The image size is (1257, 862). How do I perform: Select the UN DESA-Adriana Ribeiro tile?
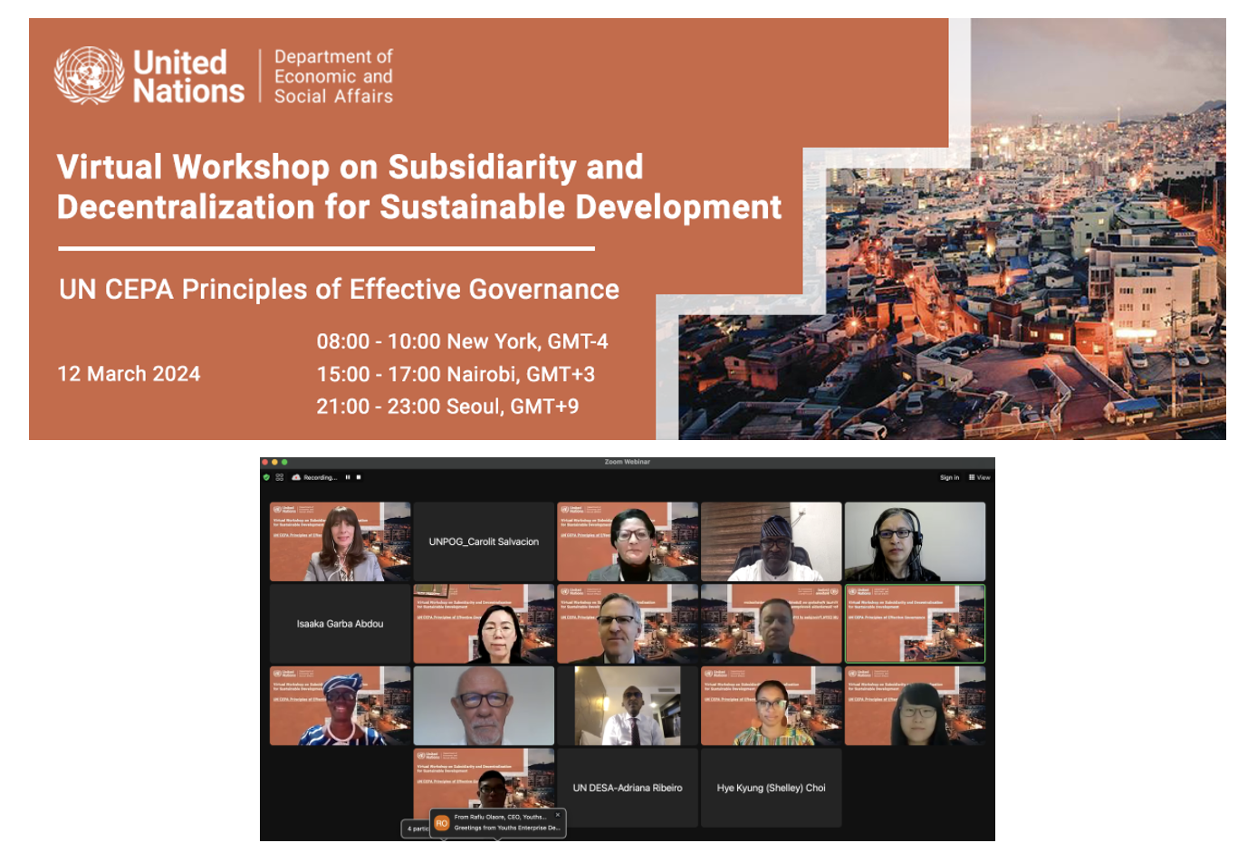[628, 788]
